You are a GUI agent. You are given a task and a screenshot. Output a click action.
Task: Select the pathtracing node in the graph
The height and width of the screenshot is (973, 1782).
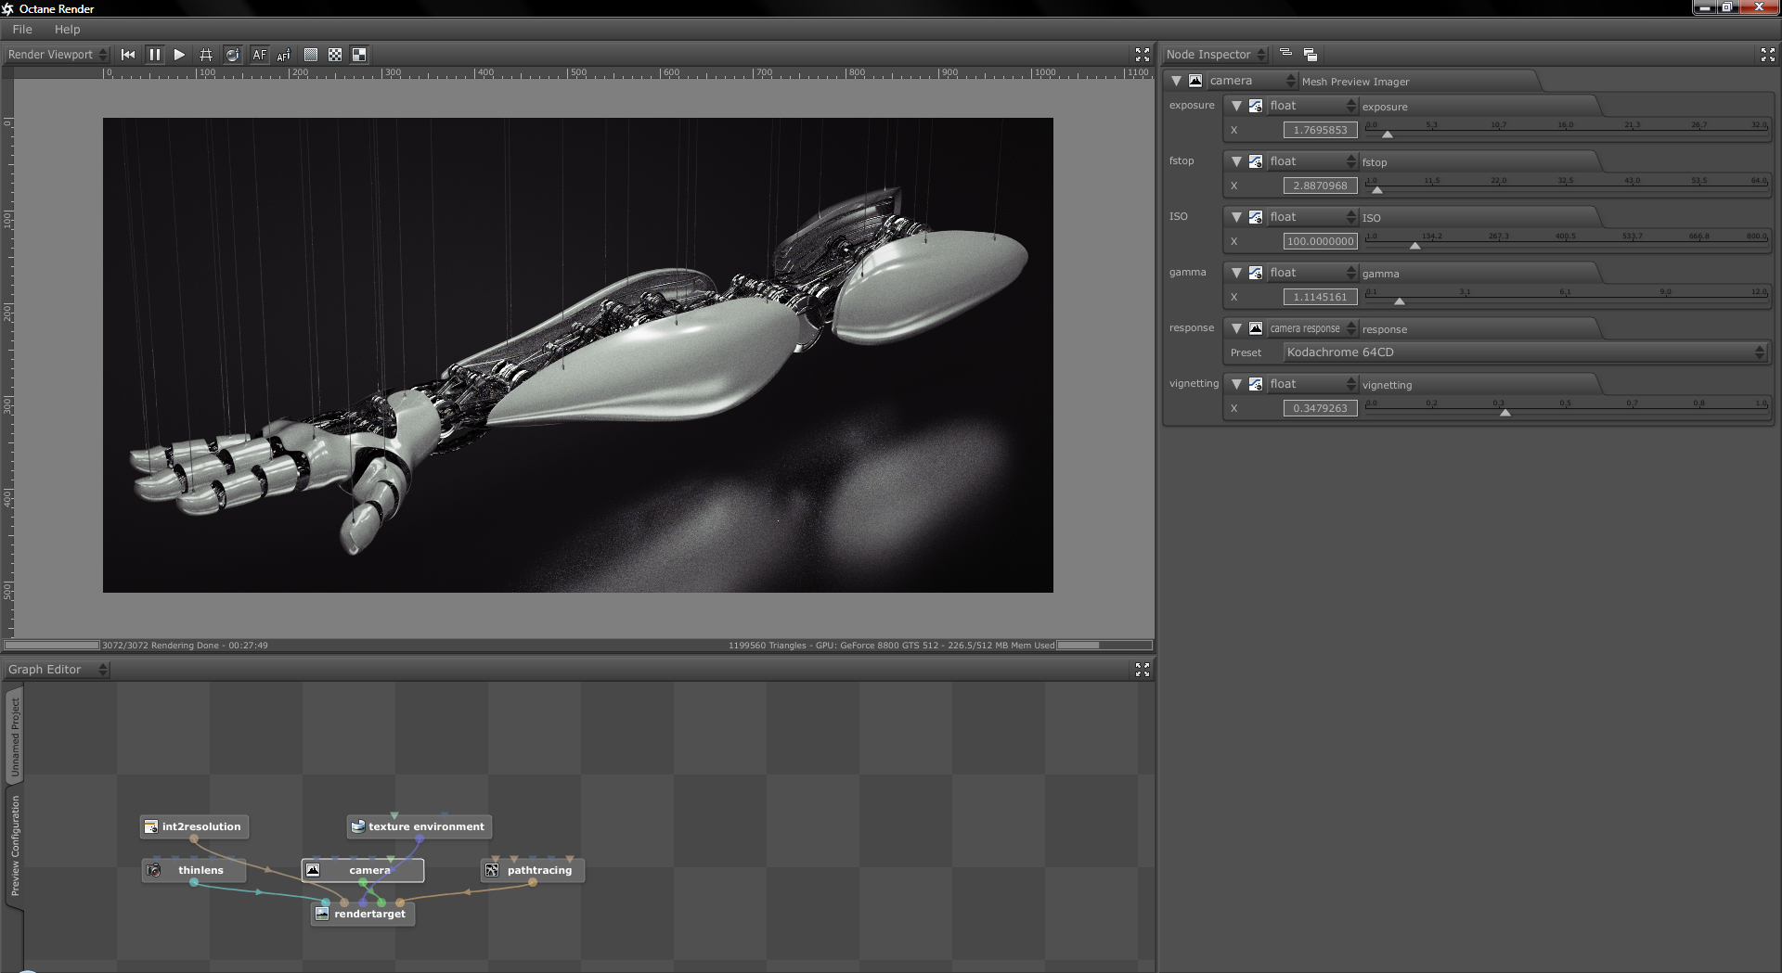[538, 870]
